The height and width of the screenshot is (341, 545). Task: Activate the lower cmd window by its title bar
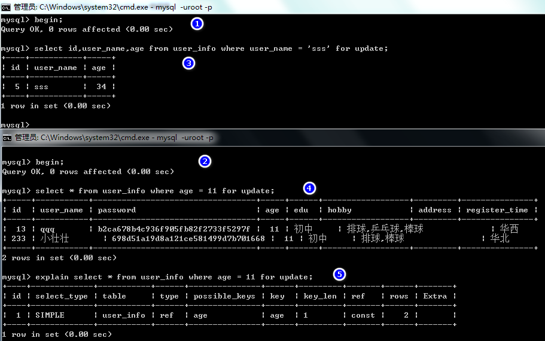tap(114, 138)
